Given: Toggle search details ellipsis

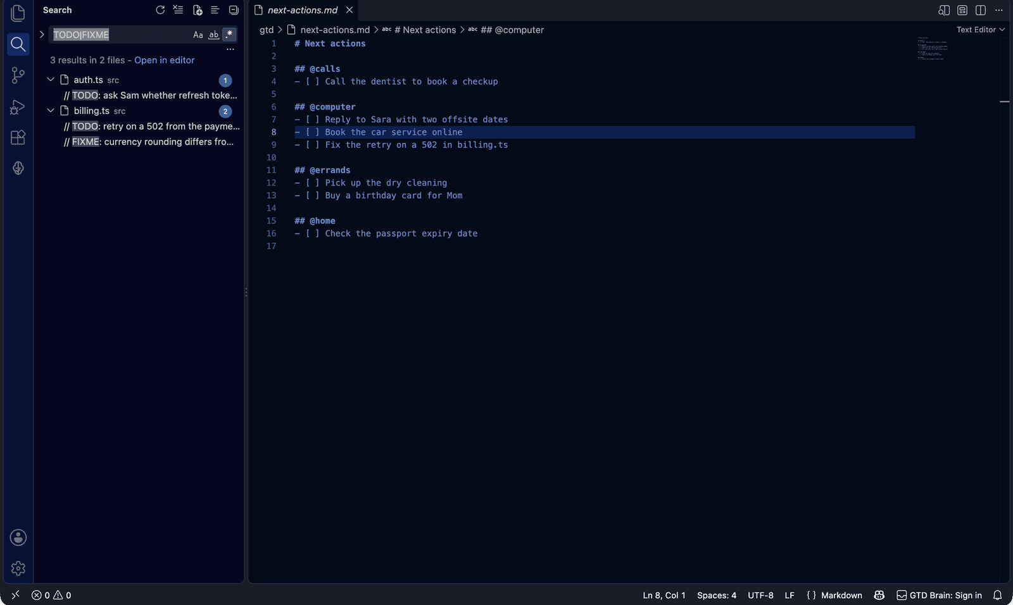Looking at the screenshot, I should (x=230, y=49).
